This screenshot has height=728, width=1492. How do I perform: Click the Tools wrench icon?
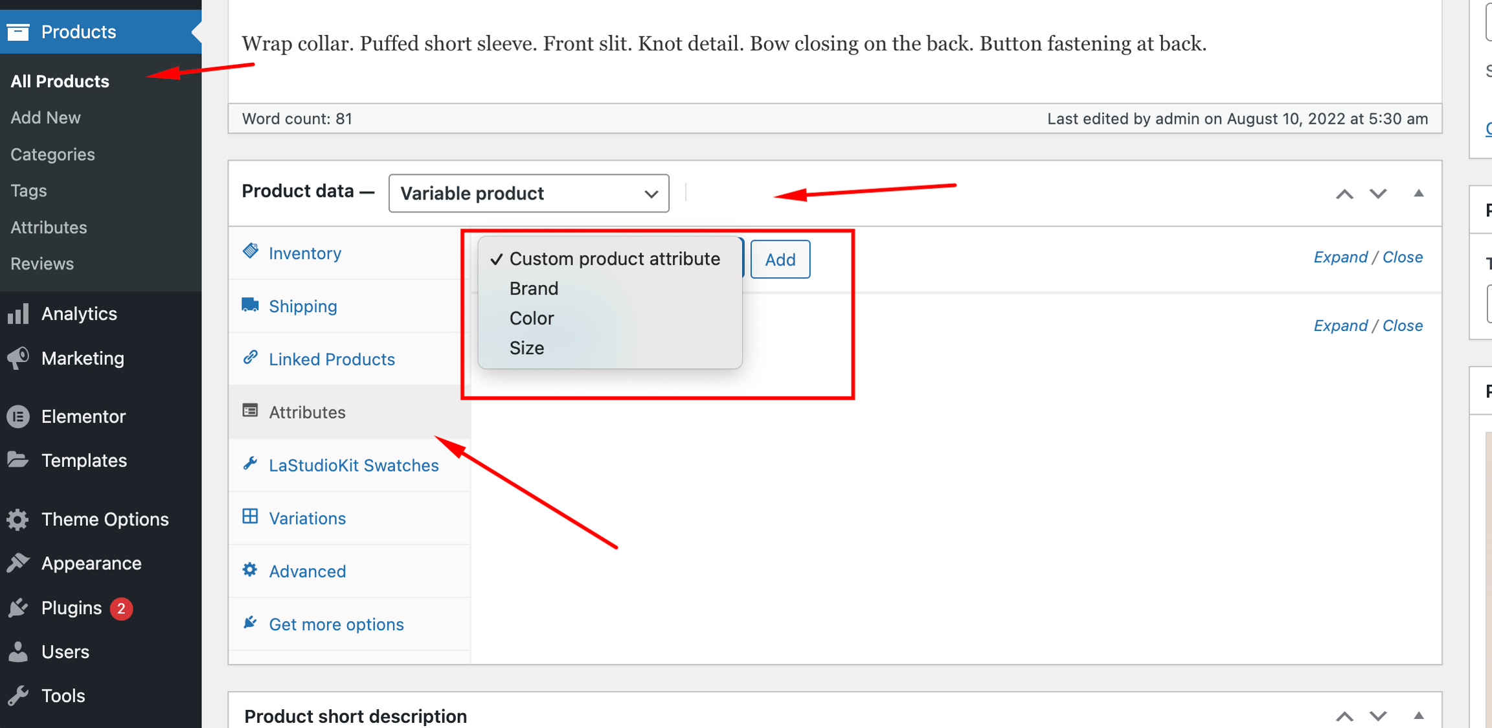pos(18,696)
